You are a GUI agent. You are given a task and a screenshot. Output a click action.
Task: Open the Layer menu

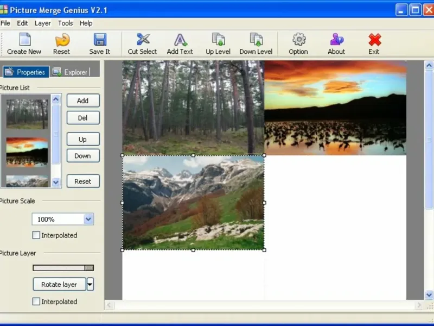tap(43, 23)
